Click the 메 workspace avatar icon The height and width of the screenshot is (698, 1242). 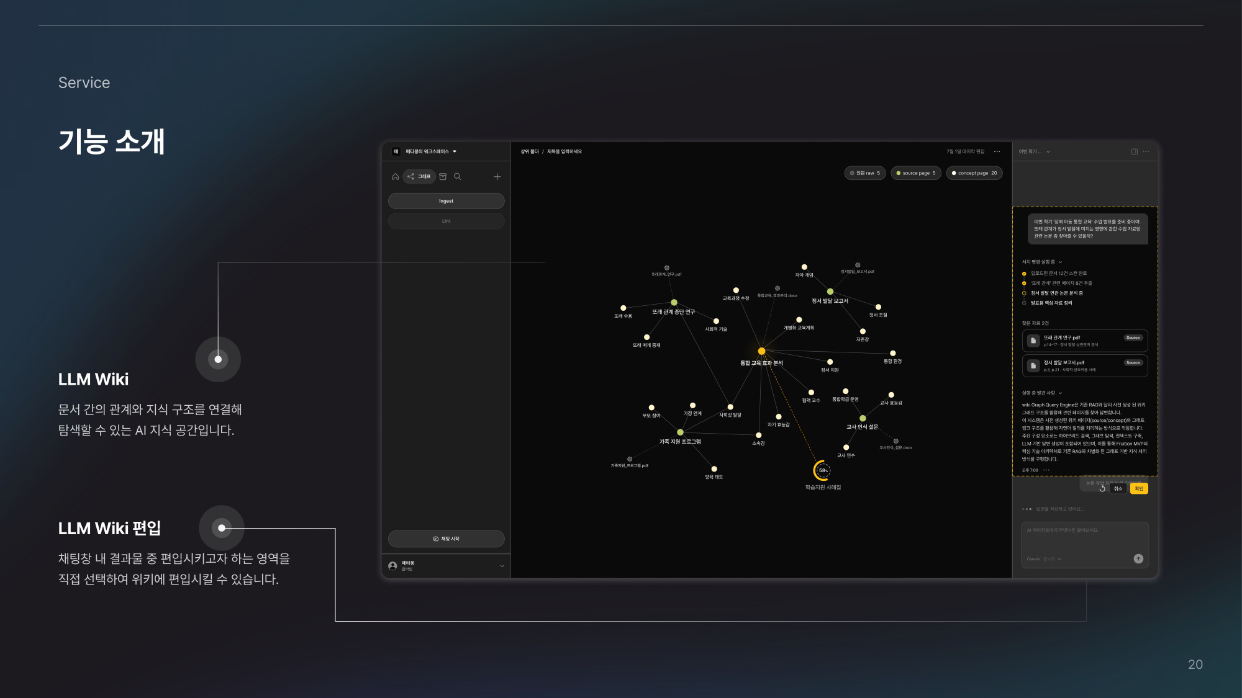[396, 151]
